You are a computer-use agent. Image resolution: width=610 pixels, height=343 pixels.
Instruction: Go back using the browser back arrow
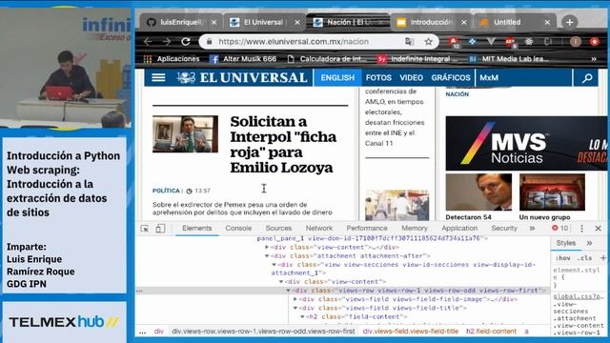tap(148, 42)
